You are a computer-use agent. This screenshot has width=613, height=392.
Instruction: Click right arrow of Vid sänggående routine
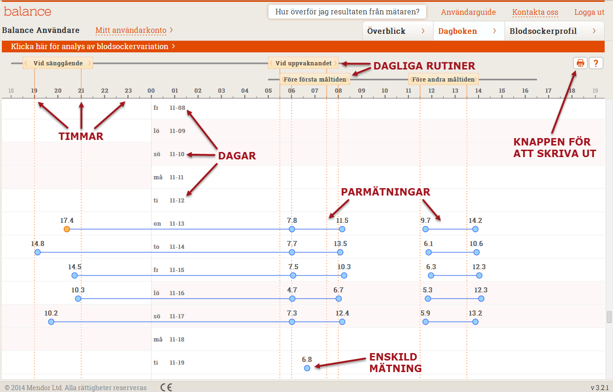[89, 63]
